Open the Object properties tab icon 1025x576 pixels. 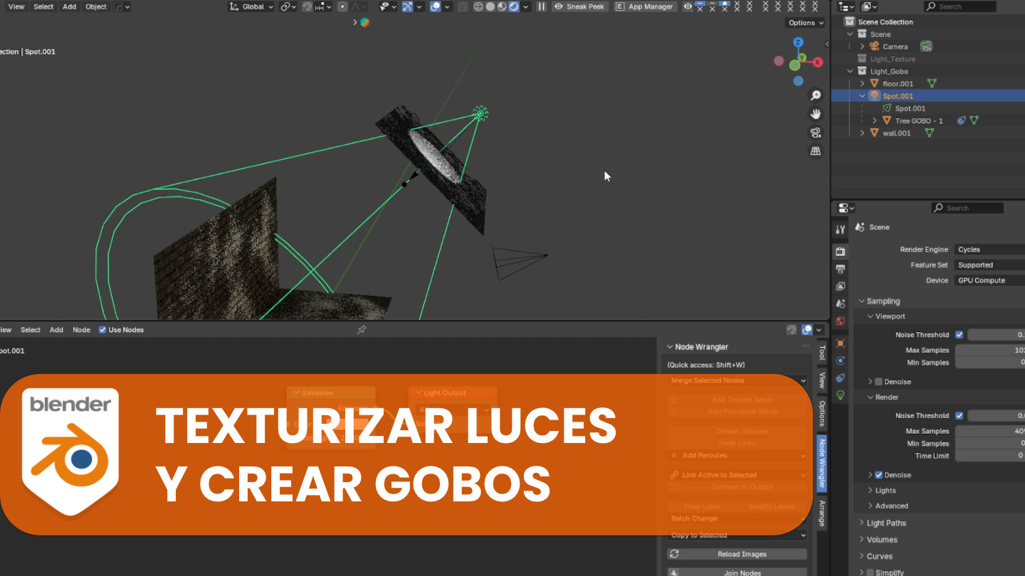[841, 343]
